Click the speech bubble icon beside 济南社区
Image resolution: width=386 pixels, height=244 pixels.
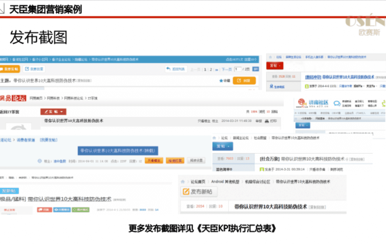pos(337,103)
